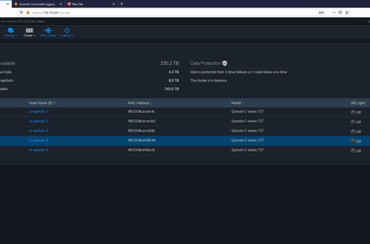The width and height of the screenshot is (370, 244).
Task: Close the New Tab tab
Action: (113, 4)
